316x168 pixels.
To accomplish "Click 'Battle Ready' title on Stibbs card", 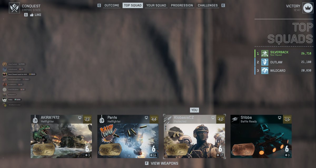I will (x=249, y=122).
